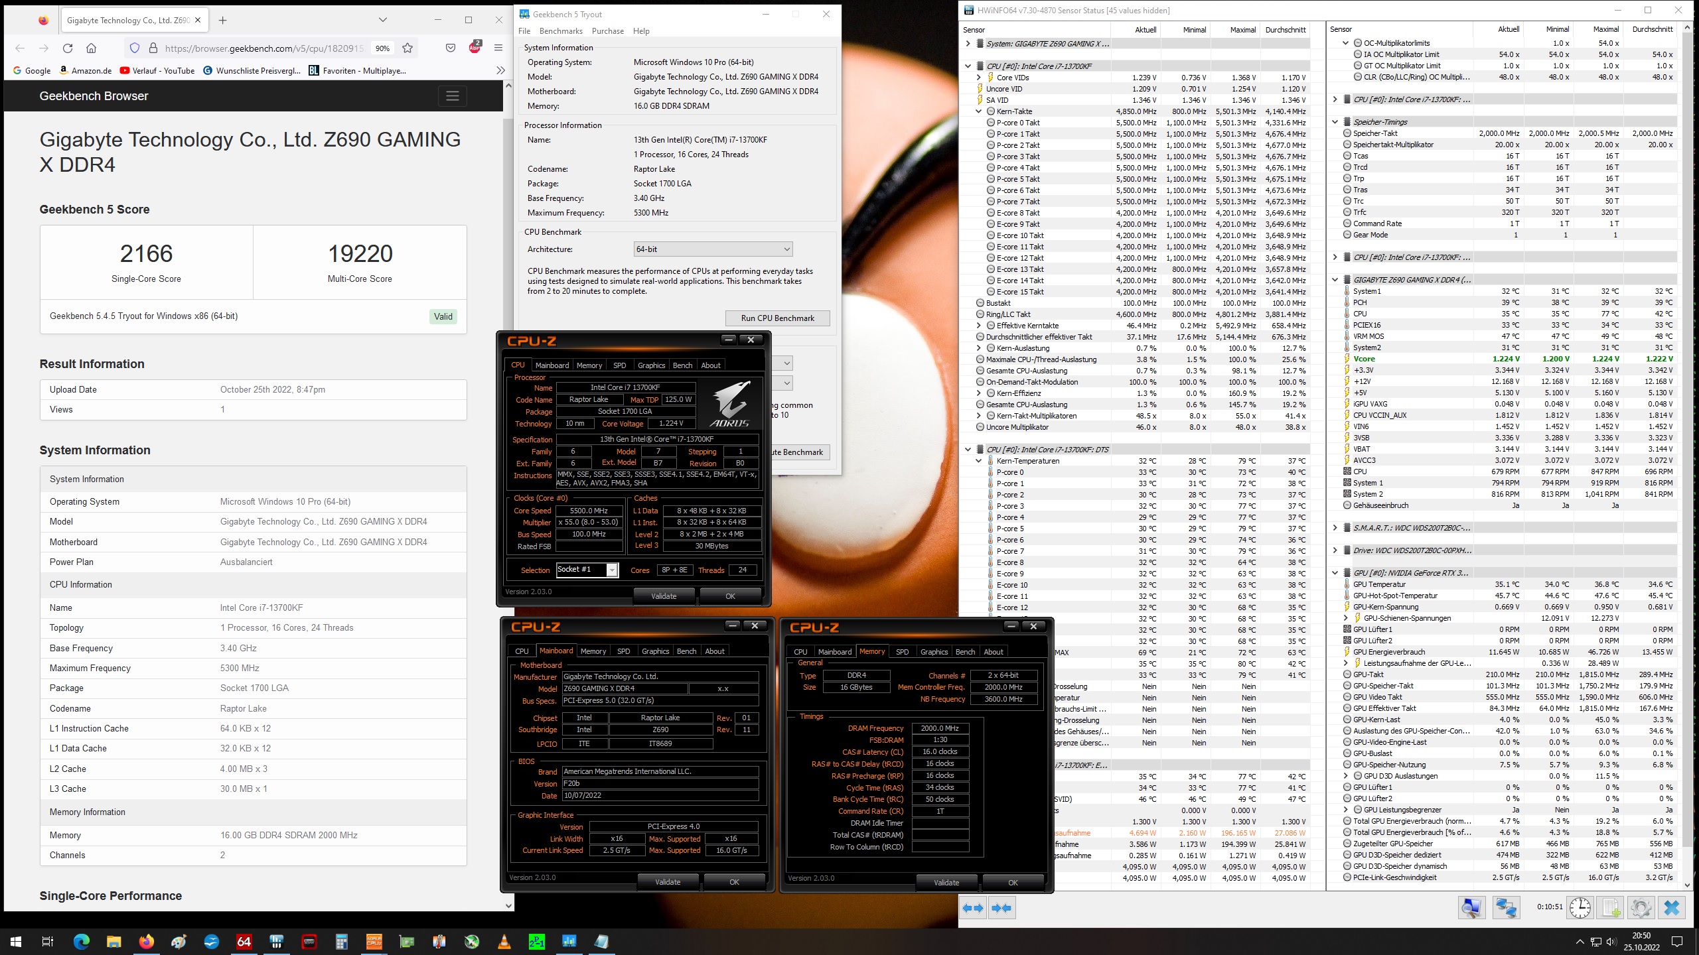Expand HWiNFO columns with the outward arrows button
Viewport: 1699px width, 955px height.
(974, 908)
